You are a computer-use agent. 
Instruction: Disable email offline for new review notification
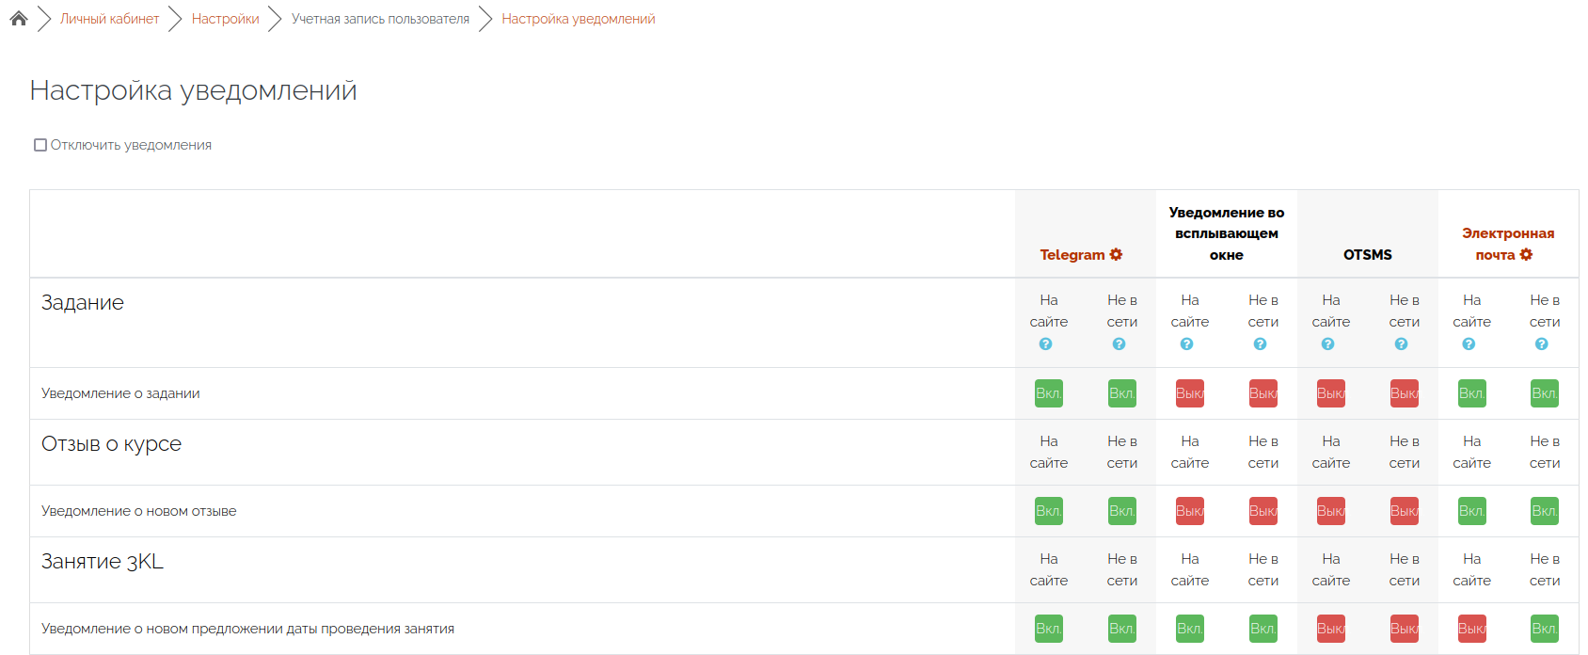pyautogui.click(x=1544, y=511)
